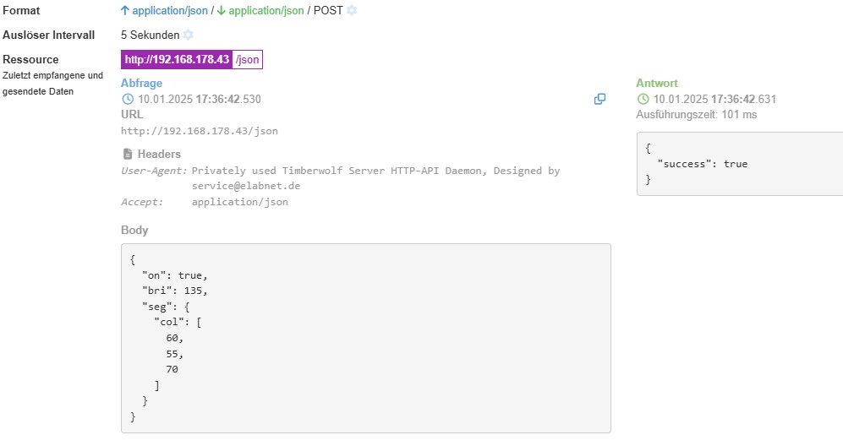Click the green application/json response format
The width and height of the screenshot is (843, 446).
point(266,11)
